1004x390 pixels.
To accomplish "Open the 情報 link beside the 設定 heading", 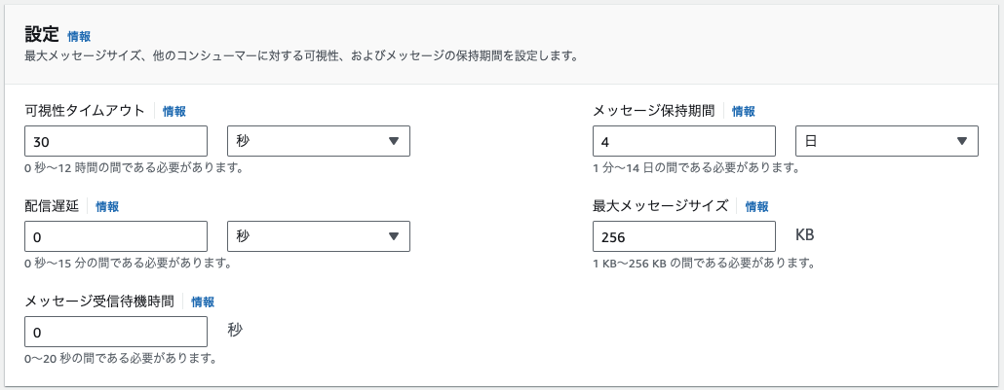I will tap(79, 36).
